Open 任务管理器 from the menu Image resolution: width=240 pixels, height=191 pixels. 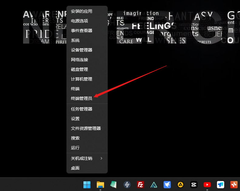pos(81,109)
